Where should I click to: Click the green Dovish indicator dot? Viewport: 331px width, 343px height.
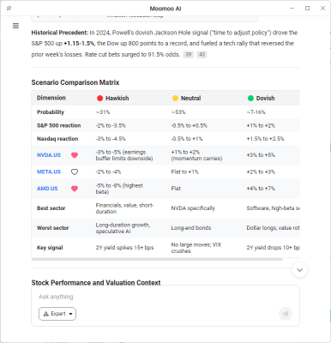point(250,98)
